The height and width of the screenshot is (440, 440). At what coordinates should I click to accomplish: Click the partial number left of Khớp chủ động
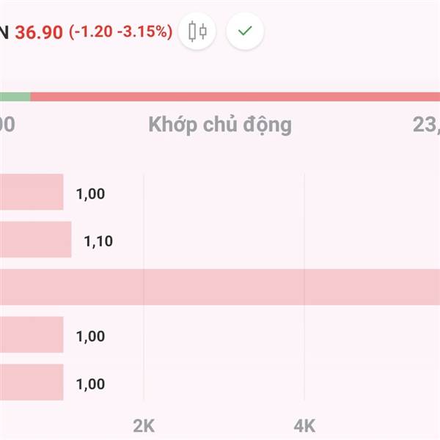(7, 124)
